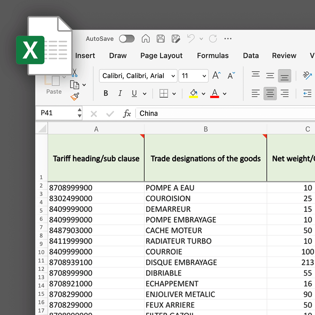This screenshot has width=315, height=315.
Task: Redo the last action
Action: (213, 38)
